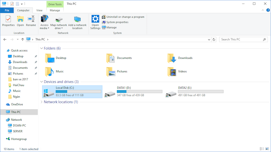The height and width of the screenshot is (152, 271).
Task: Open the SERVER network computer
Action: (x=18, y=131)
